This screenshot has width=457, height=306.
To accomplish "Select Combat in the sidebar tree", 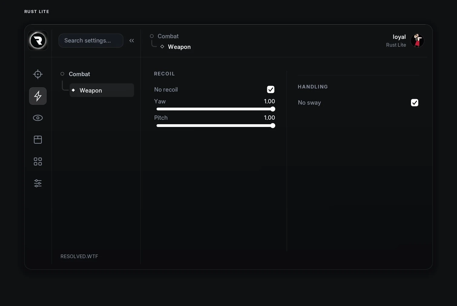I will (79, 74).
